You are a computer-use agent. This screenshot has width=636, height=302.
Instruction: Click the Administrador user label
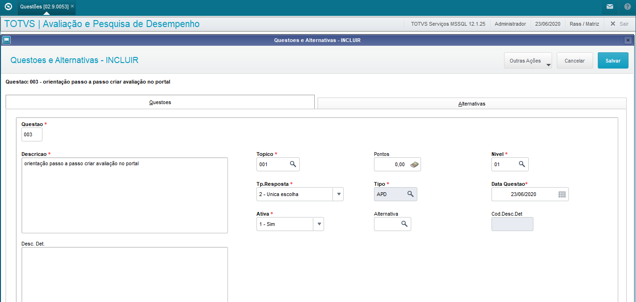click(x=510, y=23)
